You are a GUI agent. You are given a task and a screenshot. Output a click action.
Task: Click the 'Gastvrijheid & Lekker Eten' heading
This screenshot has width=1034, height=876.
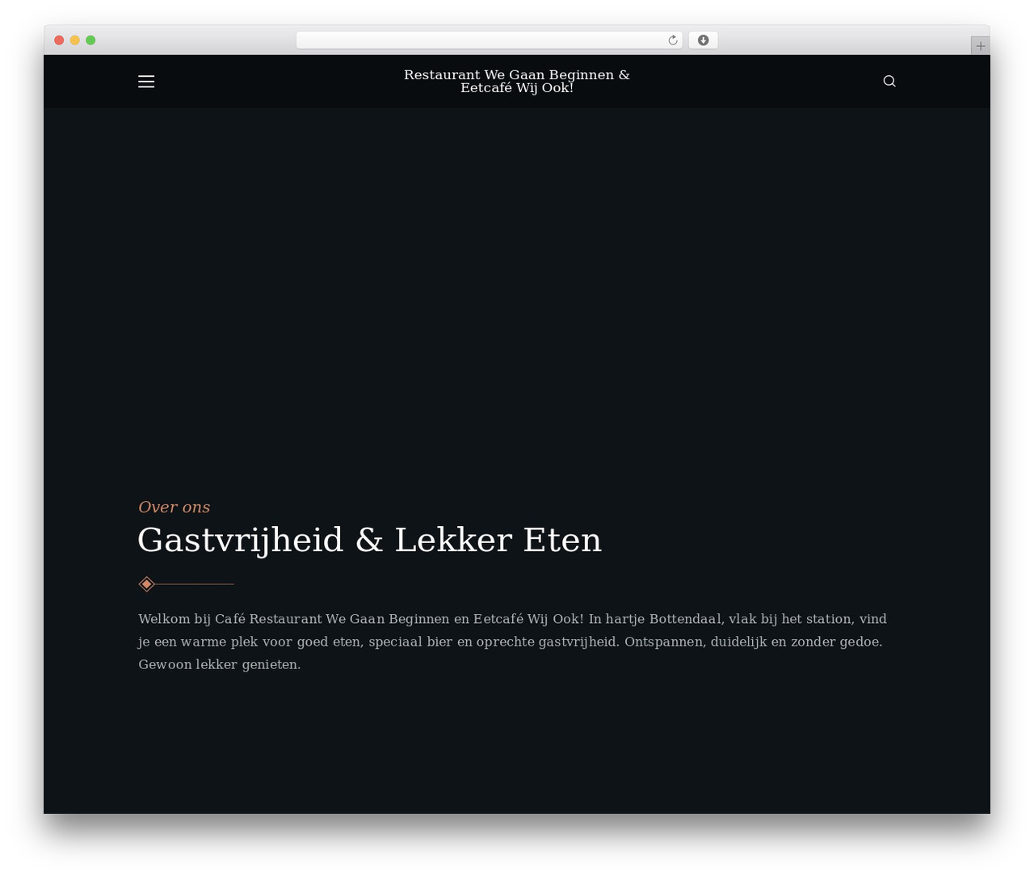[x=370, y=540]
